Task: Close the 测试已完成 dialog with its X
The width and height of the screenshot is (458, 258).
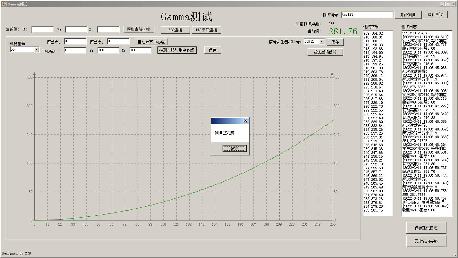Action: coord(246,121)
